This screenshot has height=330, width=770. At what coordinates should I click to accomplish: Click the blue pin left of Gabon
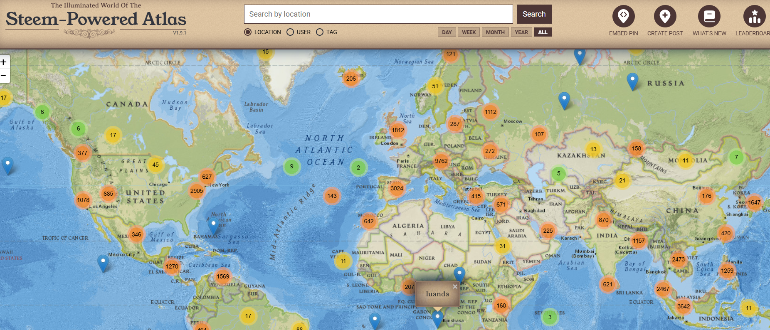tap(375, 322)
